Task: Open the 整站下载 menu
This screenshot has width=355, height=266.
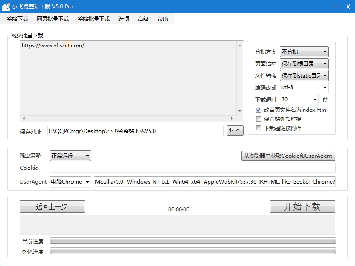Action: [17, 19]
